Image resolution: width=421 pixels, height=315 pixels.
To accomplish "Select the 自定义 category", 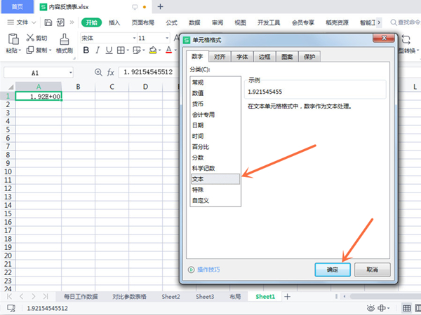I will (x=201, y=200).
